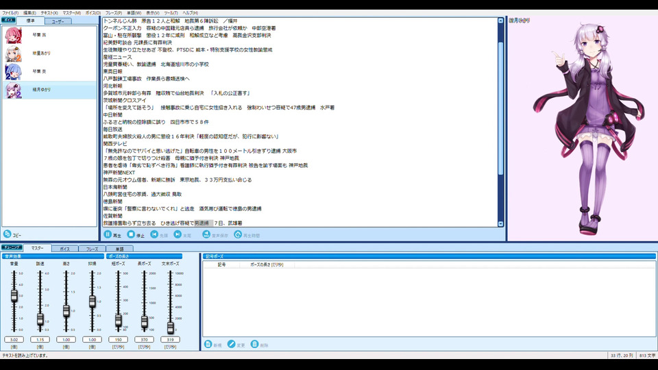Click the 抑揚 intonation value field
Viewport: 658px width, 370px height.
coord(92,339)
